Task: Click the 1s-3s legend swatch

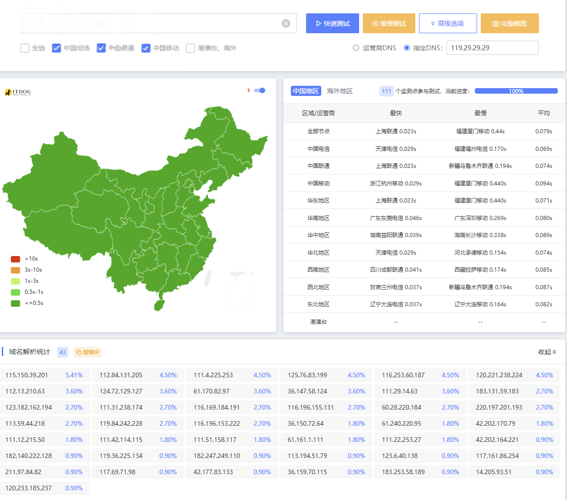Action: tap(16, 281)
